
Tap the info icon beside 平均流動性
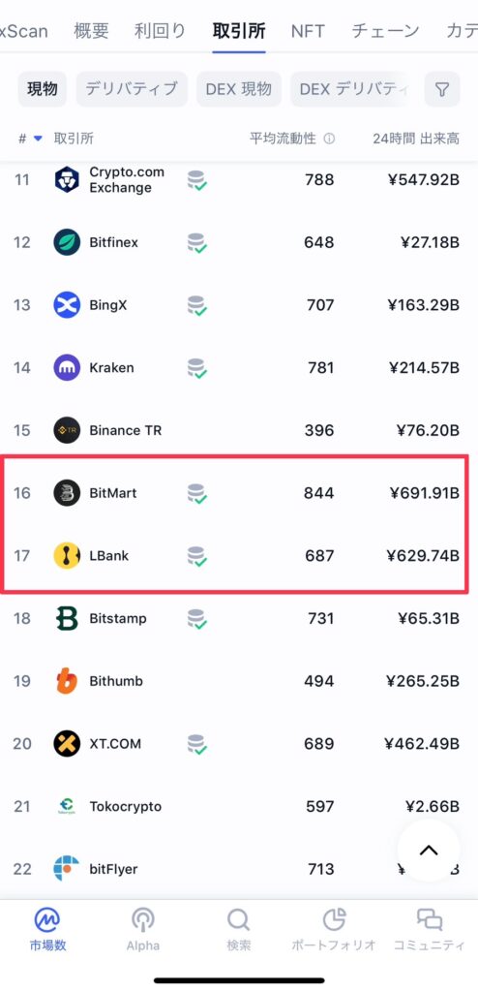point(329,139)
